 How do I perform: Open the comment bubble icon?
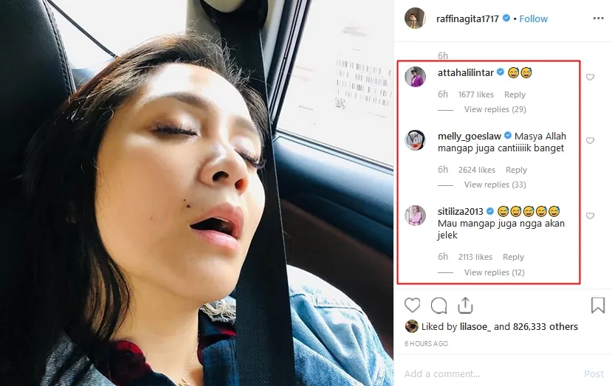439,306
